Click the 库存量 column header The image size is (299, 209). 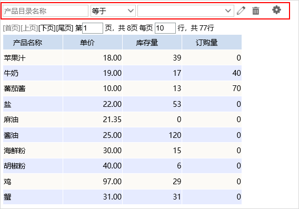[x=152, y=42]
